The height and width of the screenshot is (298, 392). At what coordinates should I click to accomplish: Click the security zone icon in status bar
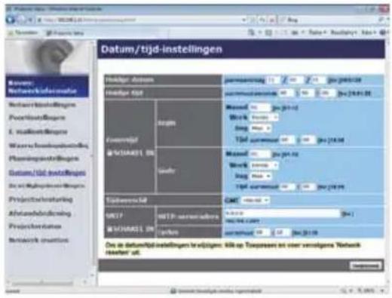173,291
